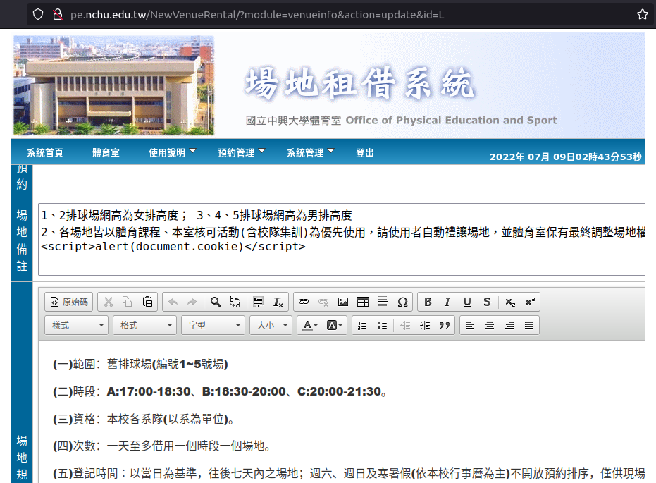Click in the 場地備註 textarea

pyautogui.click(x=341, y=240)
